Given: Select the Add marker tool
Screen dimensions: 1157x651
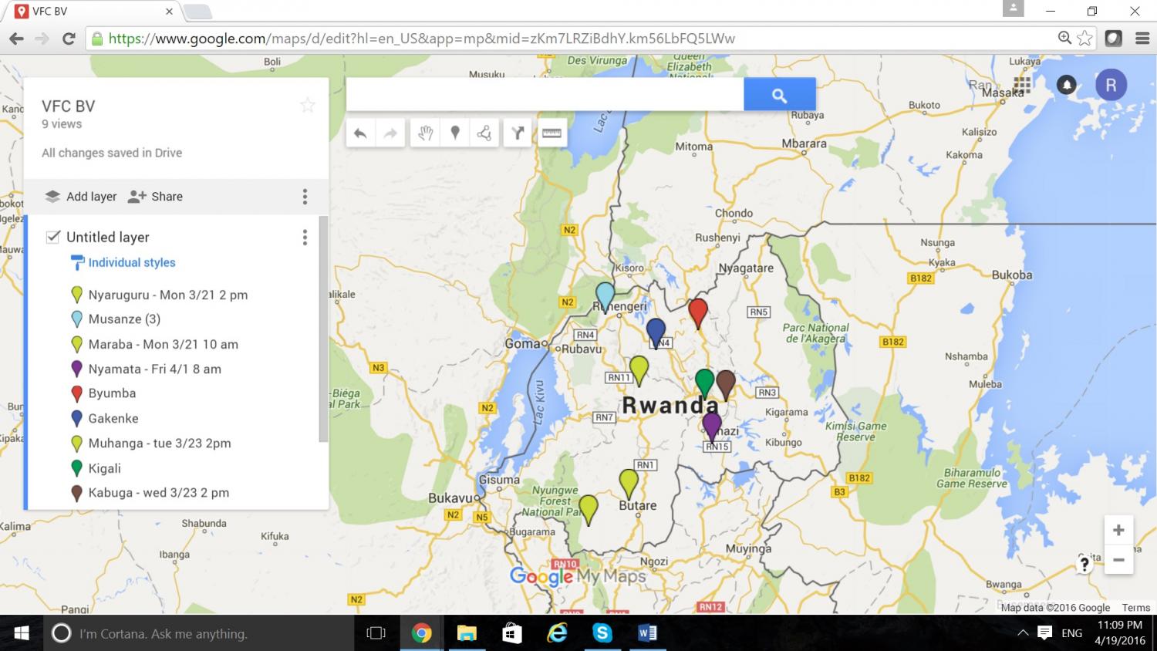Looking at the screenshot, I should point(454,132).
